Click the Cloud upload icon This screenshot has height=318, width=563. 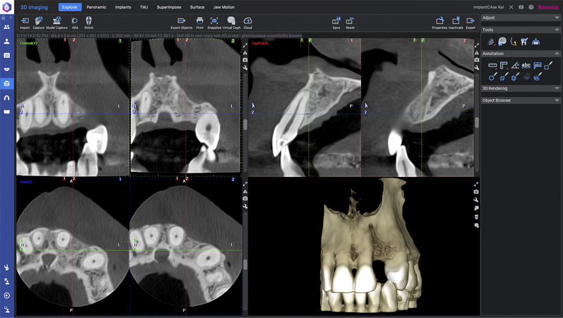[x=248, y=21]
